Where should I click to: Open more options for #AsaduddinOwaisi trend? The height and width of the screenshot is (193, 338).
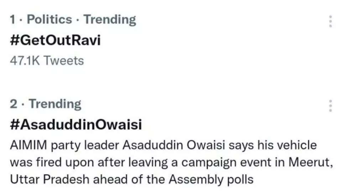coord(329,106)
